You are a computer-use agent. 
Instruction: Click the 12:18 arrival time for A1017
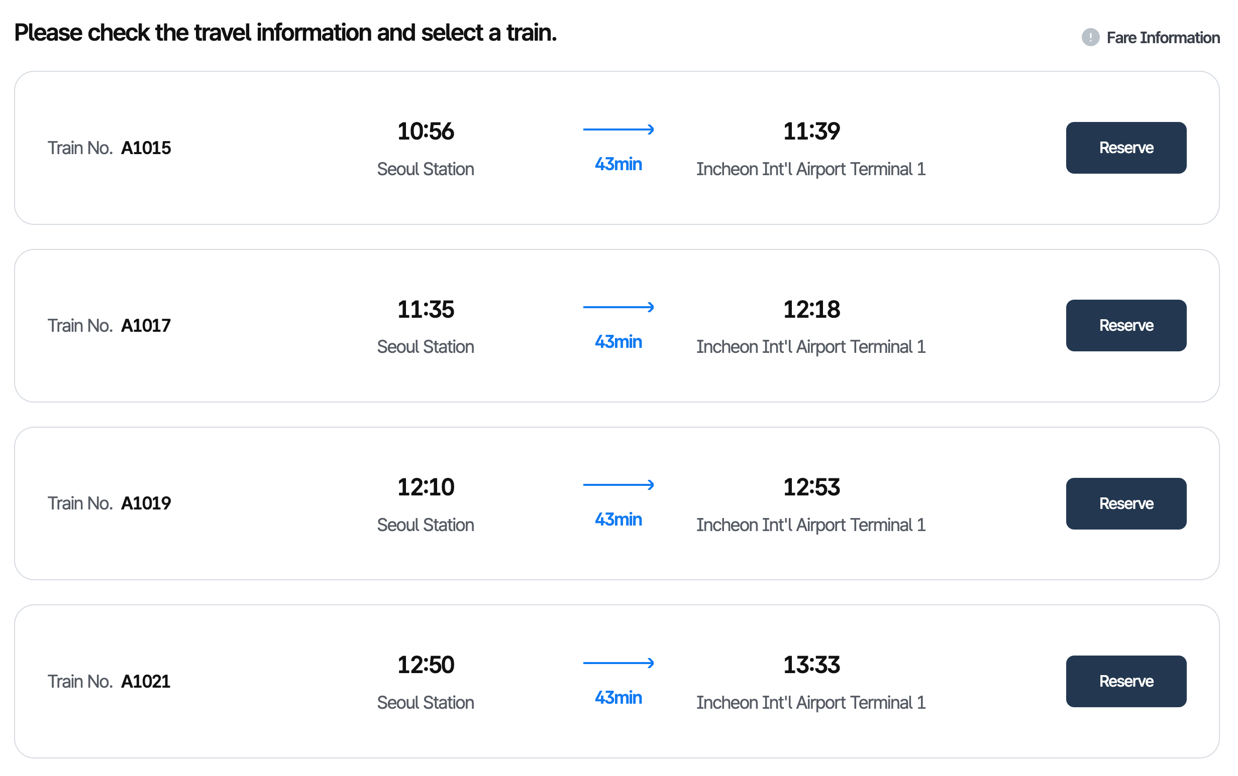coord(810,309)
